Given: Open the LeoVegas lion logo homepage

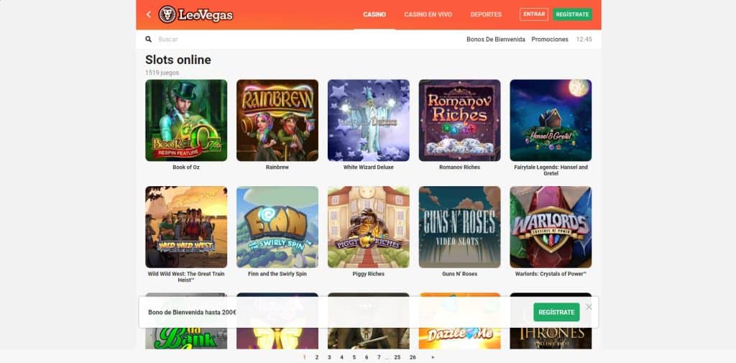Looking at the screenshot, I should (x=195, y=14).
